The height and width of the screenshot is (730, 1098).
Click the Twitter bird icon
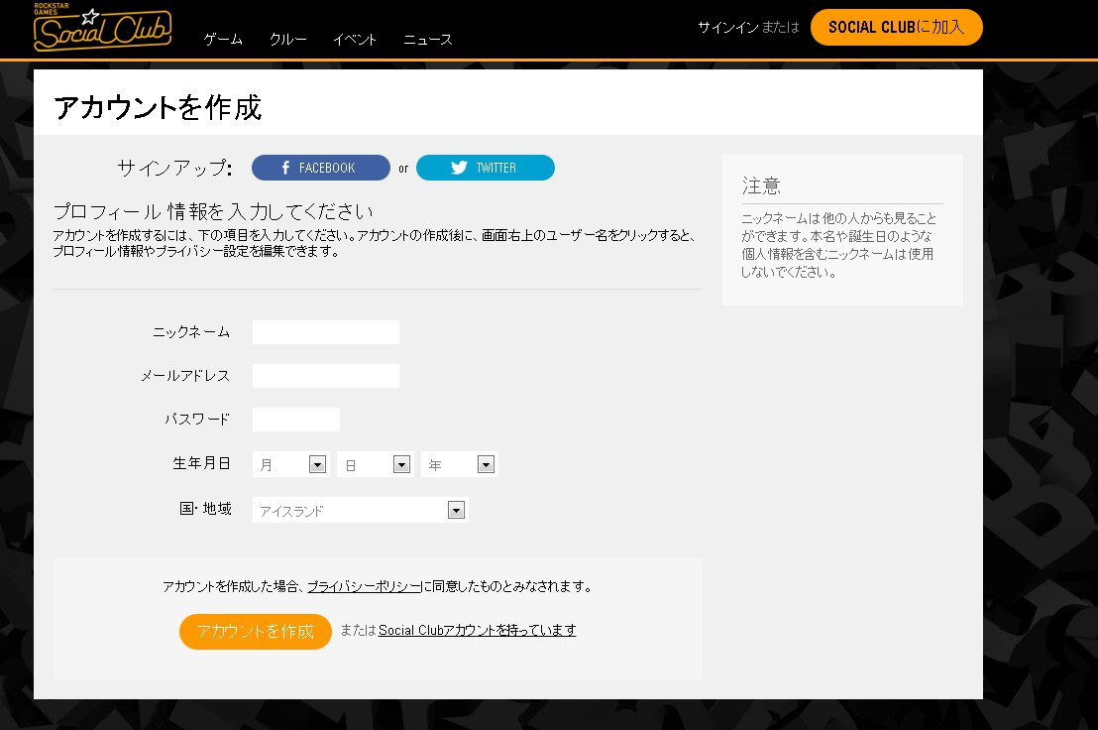[459, 168]
